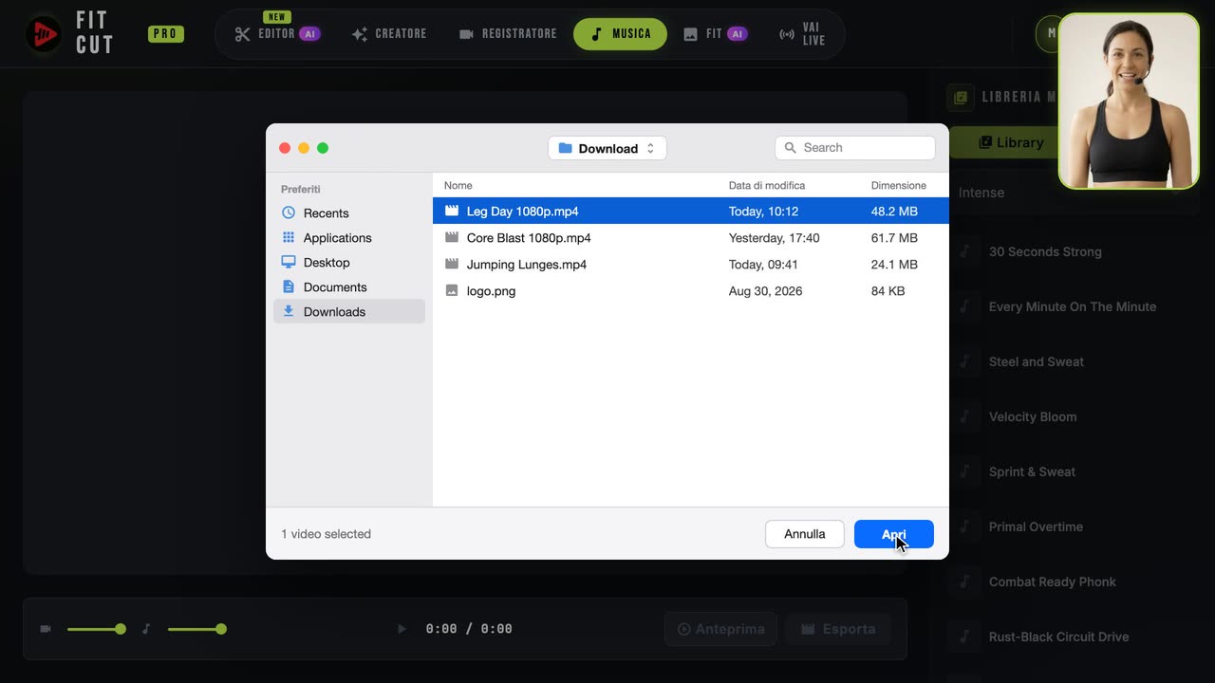Select the Musica tab
1215x683 pixels.
click(x=620, y=34)
